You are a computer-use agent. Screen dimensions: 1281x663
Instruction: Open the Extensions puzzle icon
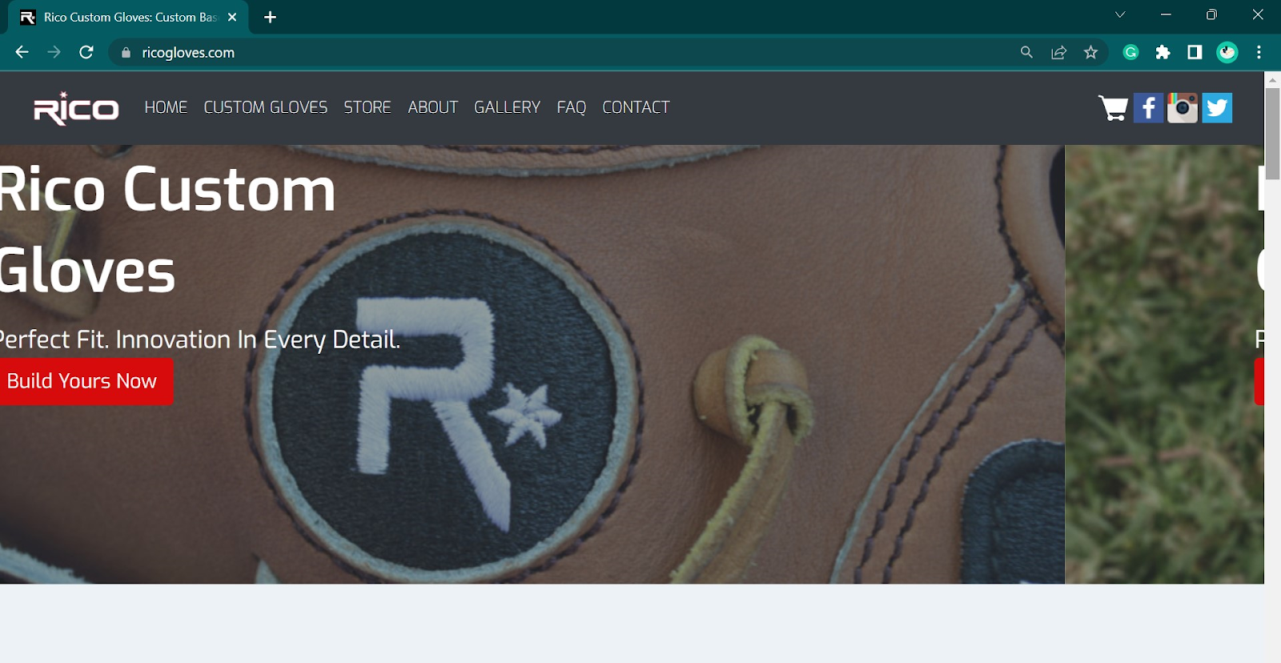click(1163, 53)
